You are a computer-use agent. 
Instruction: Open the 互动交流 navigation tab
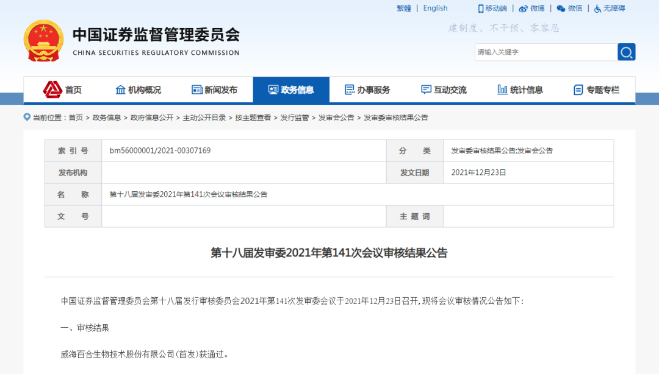coord(444,90)
